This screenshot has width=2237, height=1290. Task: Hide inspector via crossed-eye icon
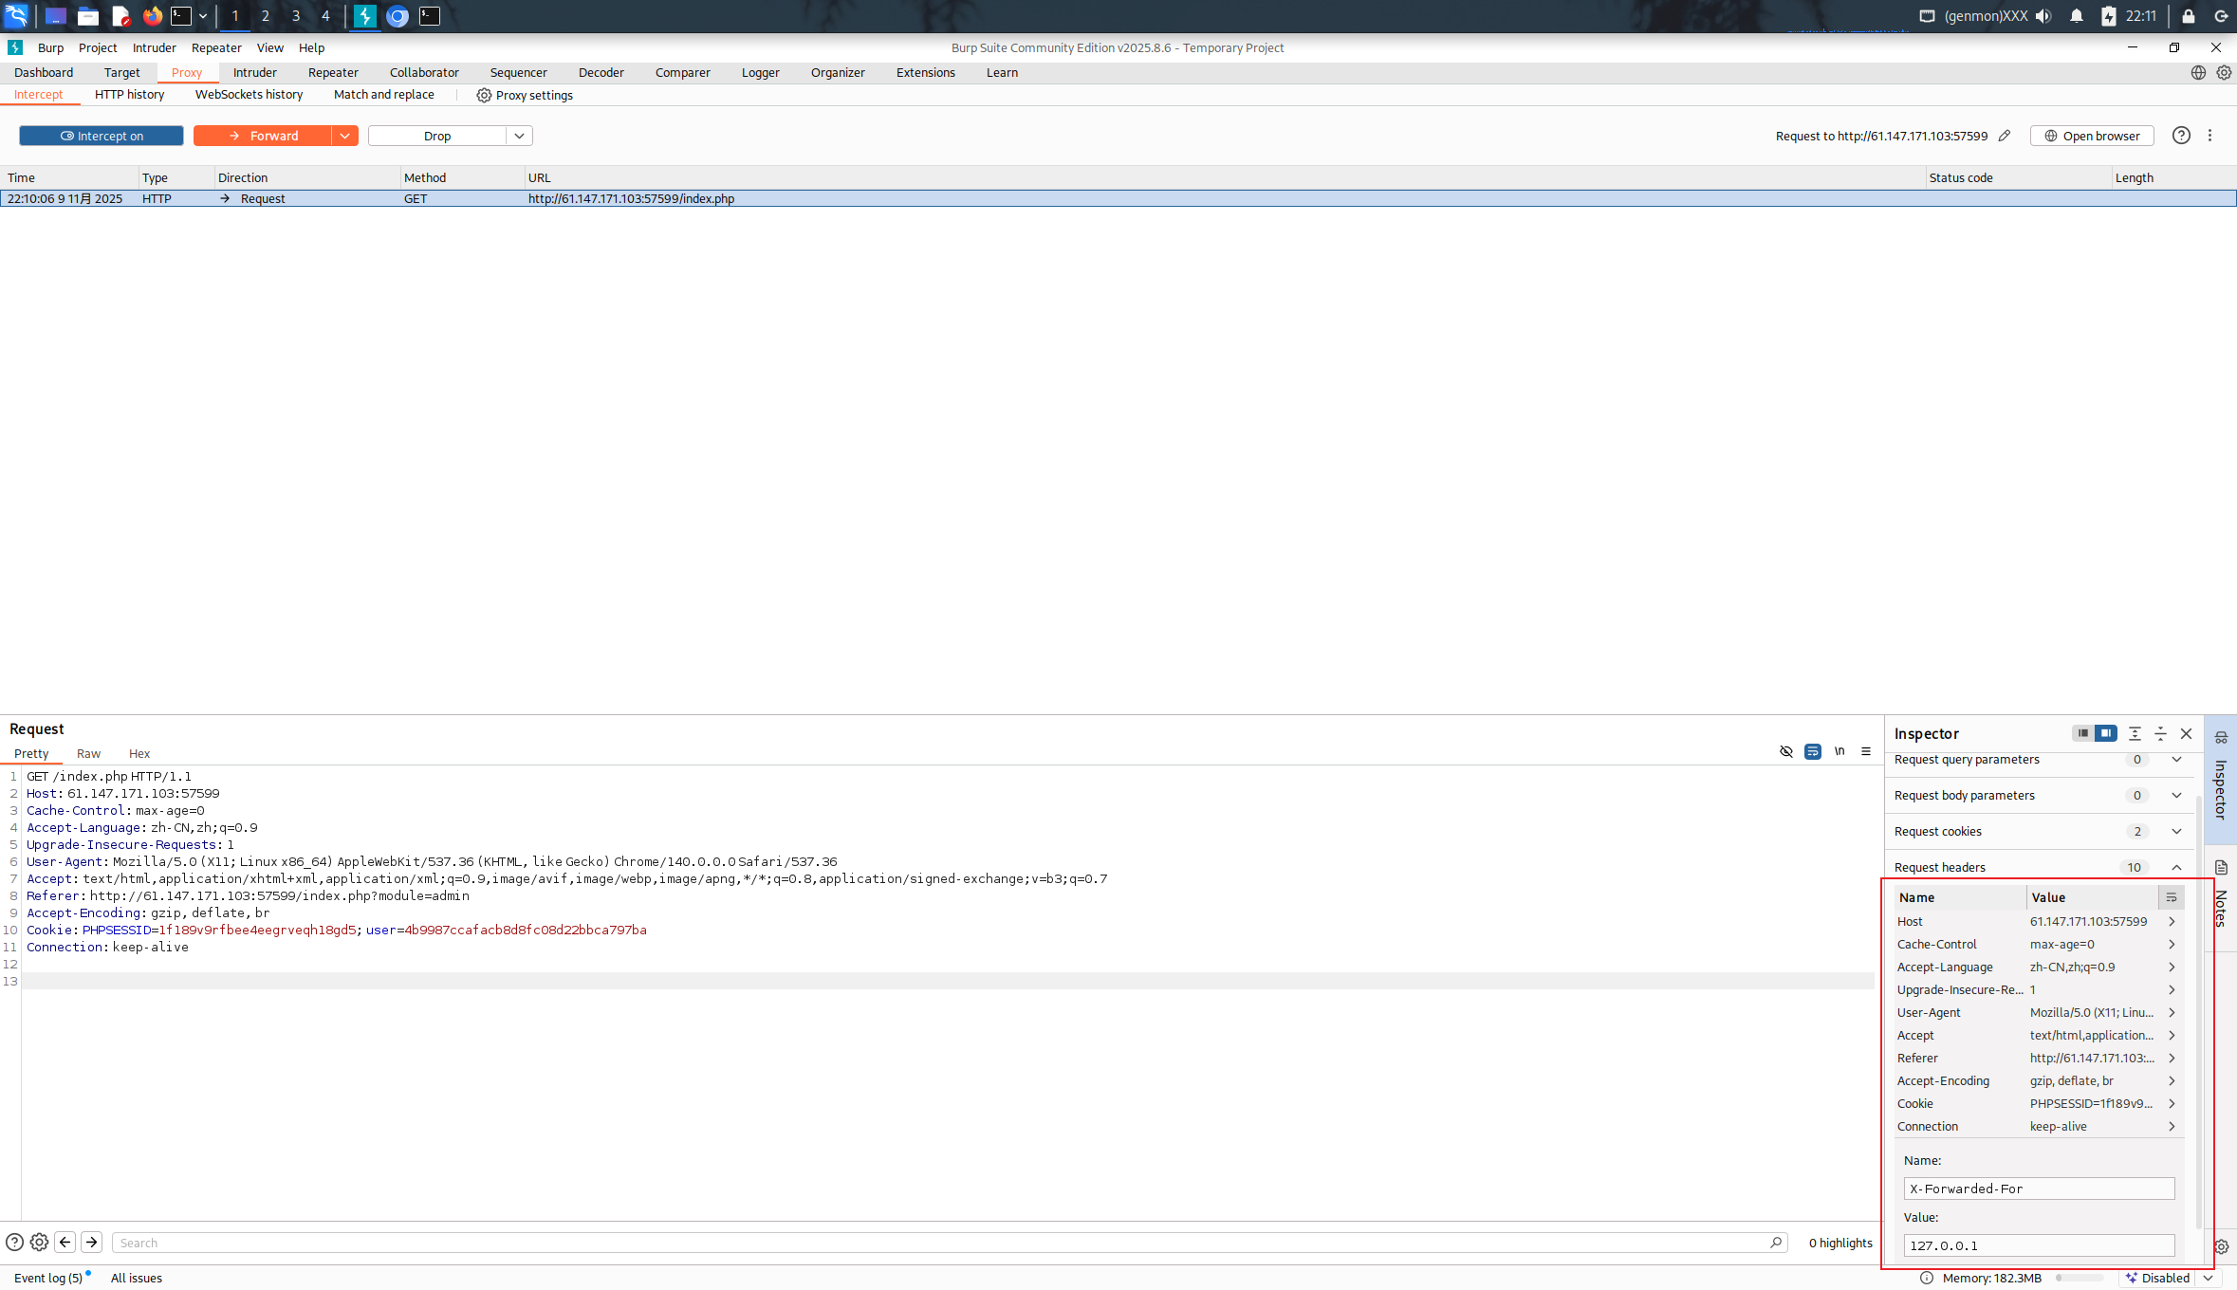[x=1785, y=751]
